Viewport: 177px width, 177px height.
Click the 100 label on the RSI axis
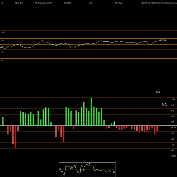point(3,32)
